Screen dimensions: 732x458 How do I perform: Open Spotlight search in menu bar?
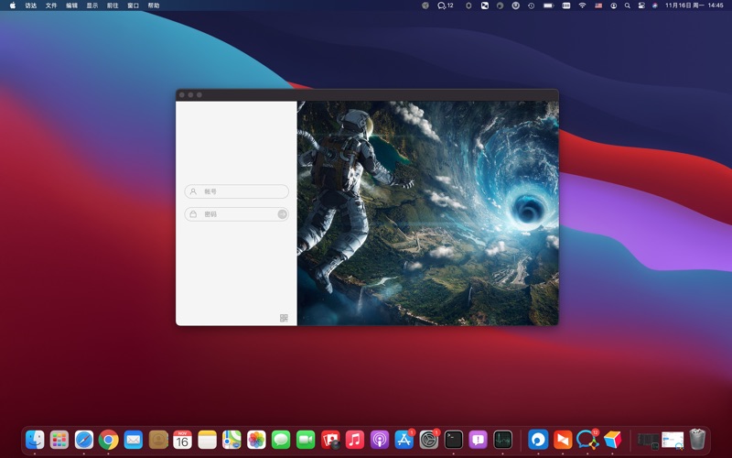coord(627,5)
